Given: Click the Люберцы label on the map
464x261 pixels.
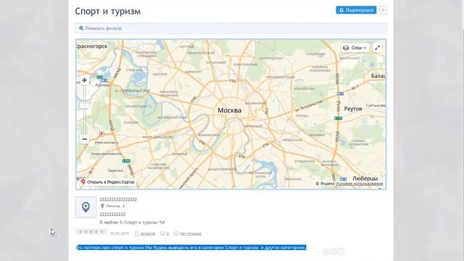Looking at the screenshot, I should 365,178.
